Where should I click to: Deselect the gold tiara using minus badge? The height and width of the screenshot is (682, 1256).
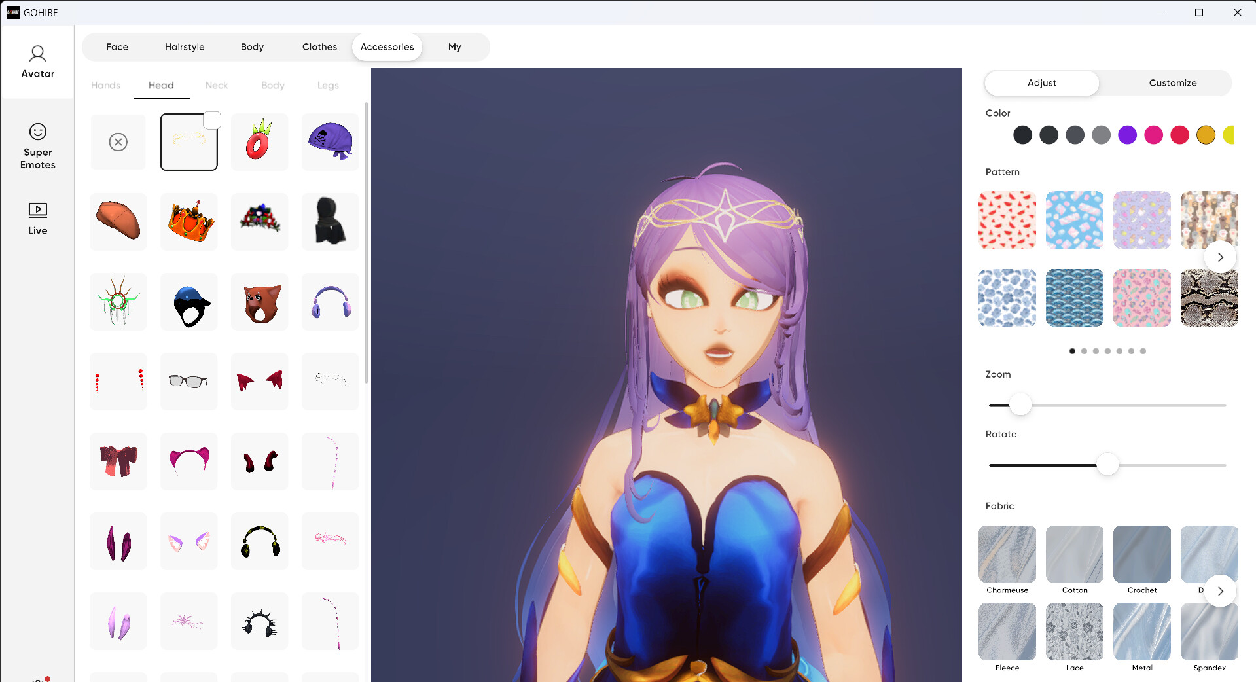point(212,120)
